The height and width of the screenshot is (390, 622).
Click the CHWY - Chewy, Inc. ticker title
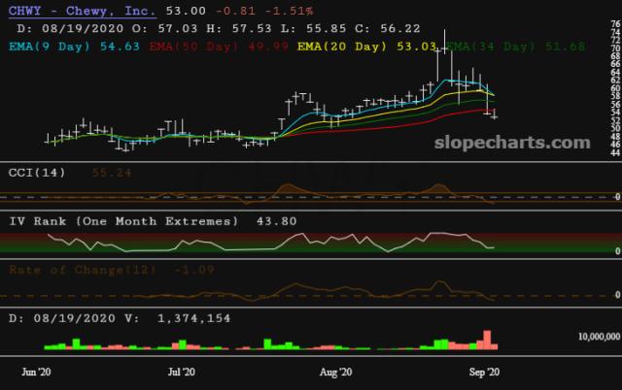[82, 10]
